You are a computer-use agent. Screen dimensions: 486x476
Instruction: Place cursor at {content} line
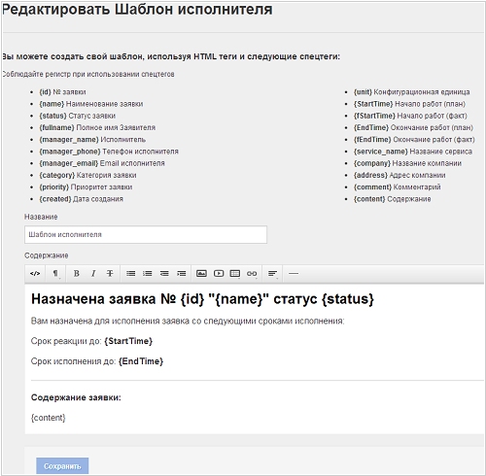[x=49, y=418]
